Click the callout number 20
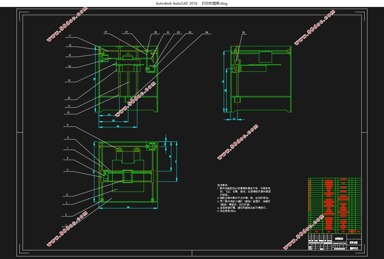Screen dimensions: 384x259 (155, 32)
